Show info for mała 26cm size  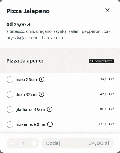click(x=42, y=80)
